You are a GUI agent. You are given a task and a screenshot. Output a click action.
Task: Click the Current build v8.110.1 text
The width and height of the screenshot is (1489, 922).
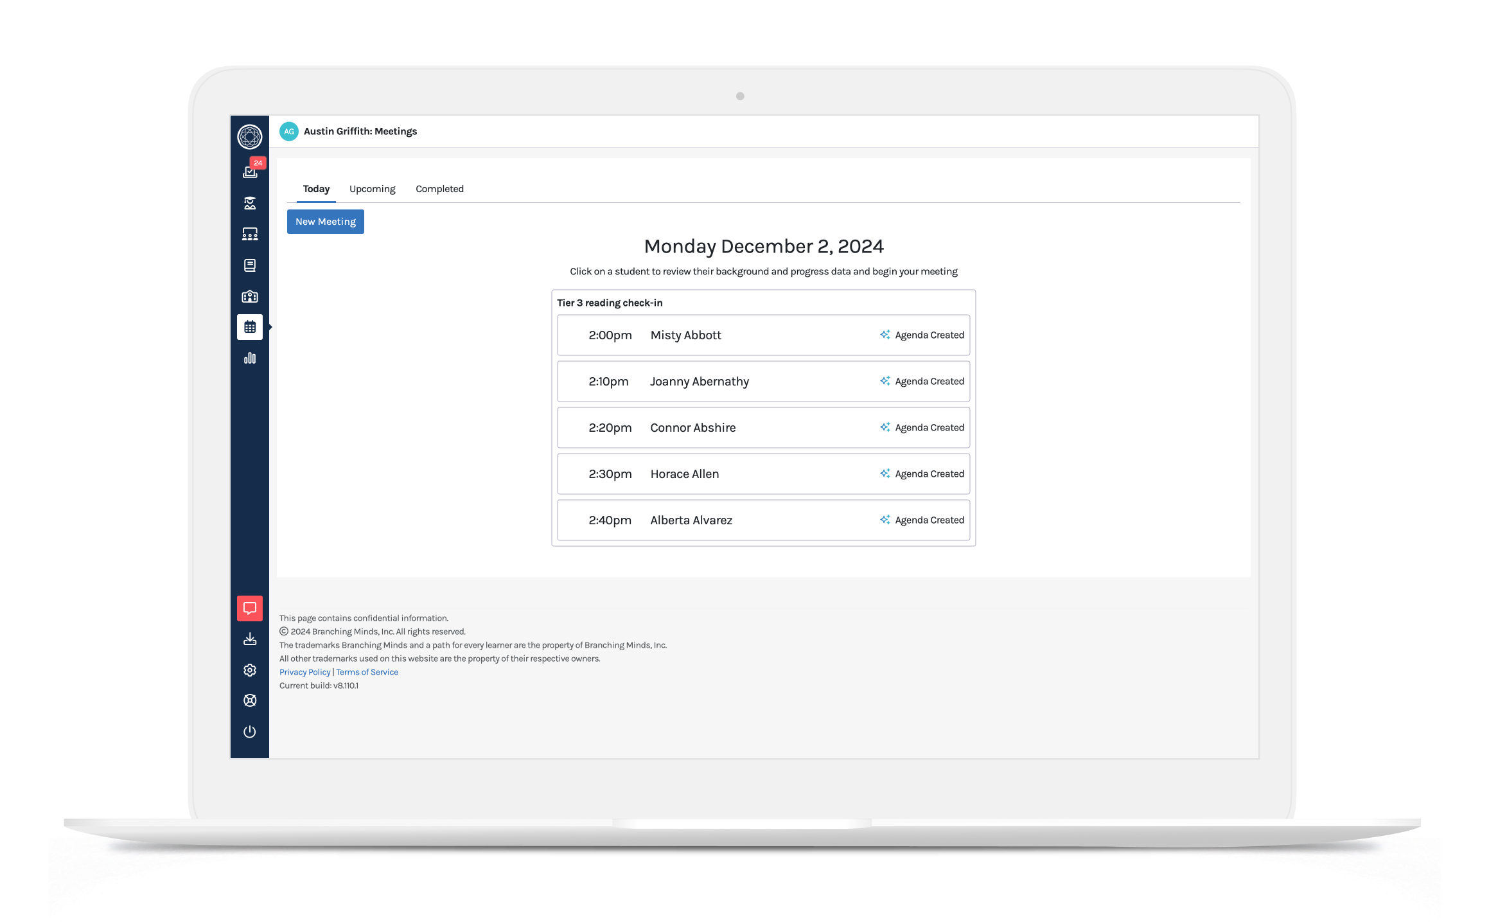tap(319, 686)
